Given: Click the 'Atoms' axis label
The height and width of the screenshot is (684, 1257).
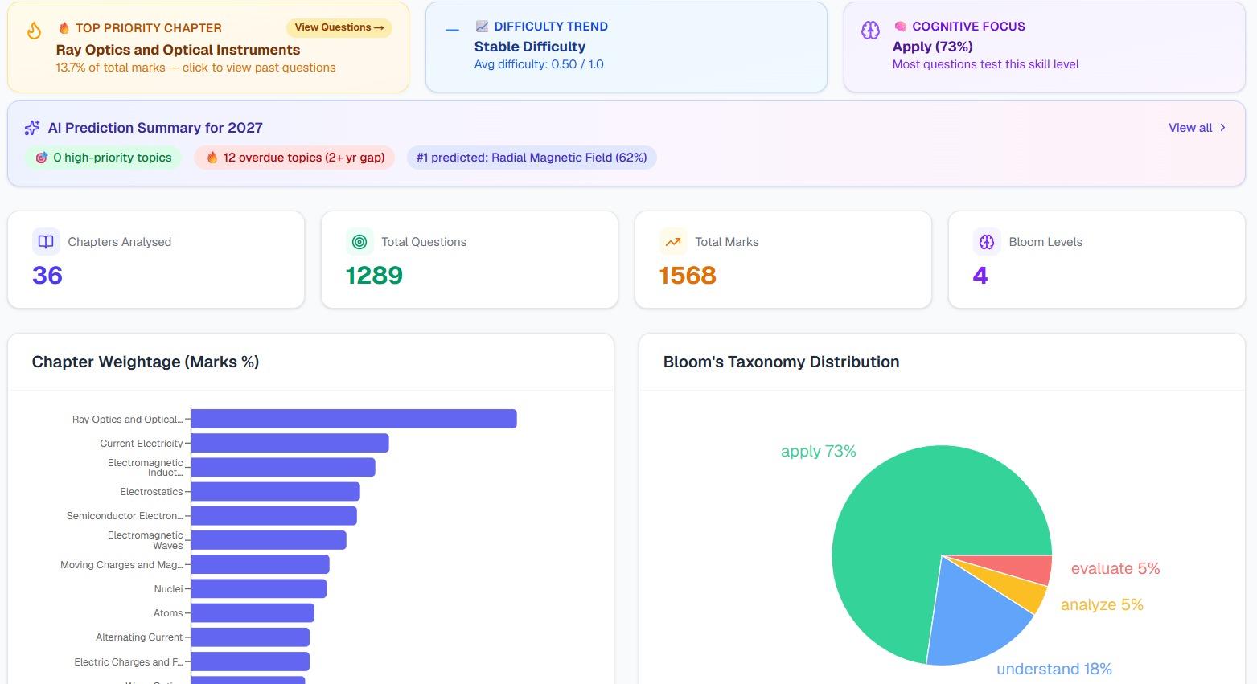Looking at the screenshot, I should point(168,613).
